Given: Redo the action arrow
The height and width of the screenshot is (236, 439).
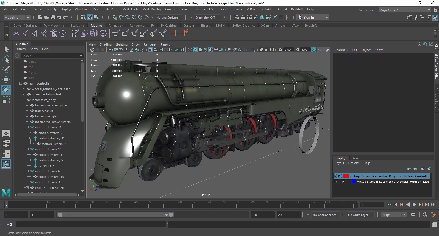Looking at the screenshot, I should (65, 17).
